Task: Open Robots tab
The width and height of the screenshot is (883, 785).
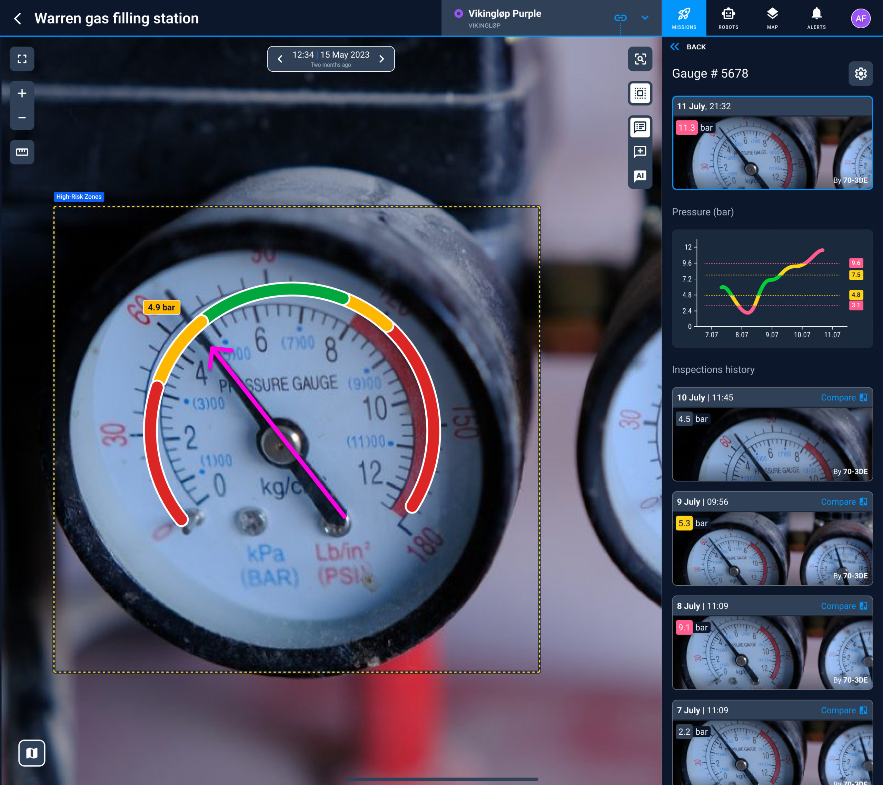Action: (x=728, y=18)
